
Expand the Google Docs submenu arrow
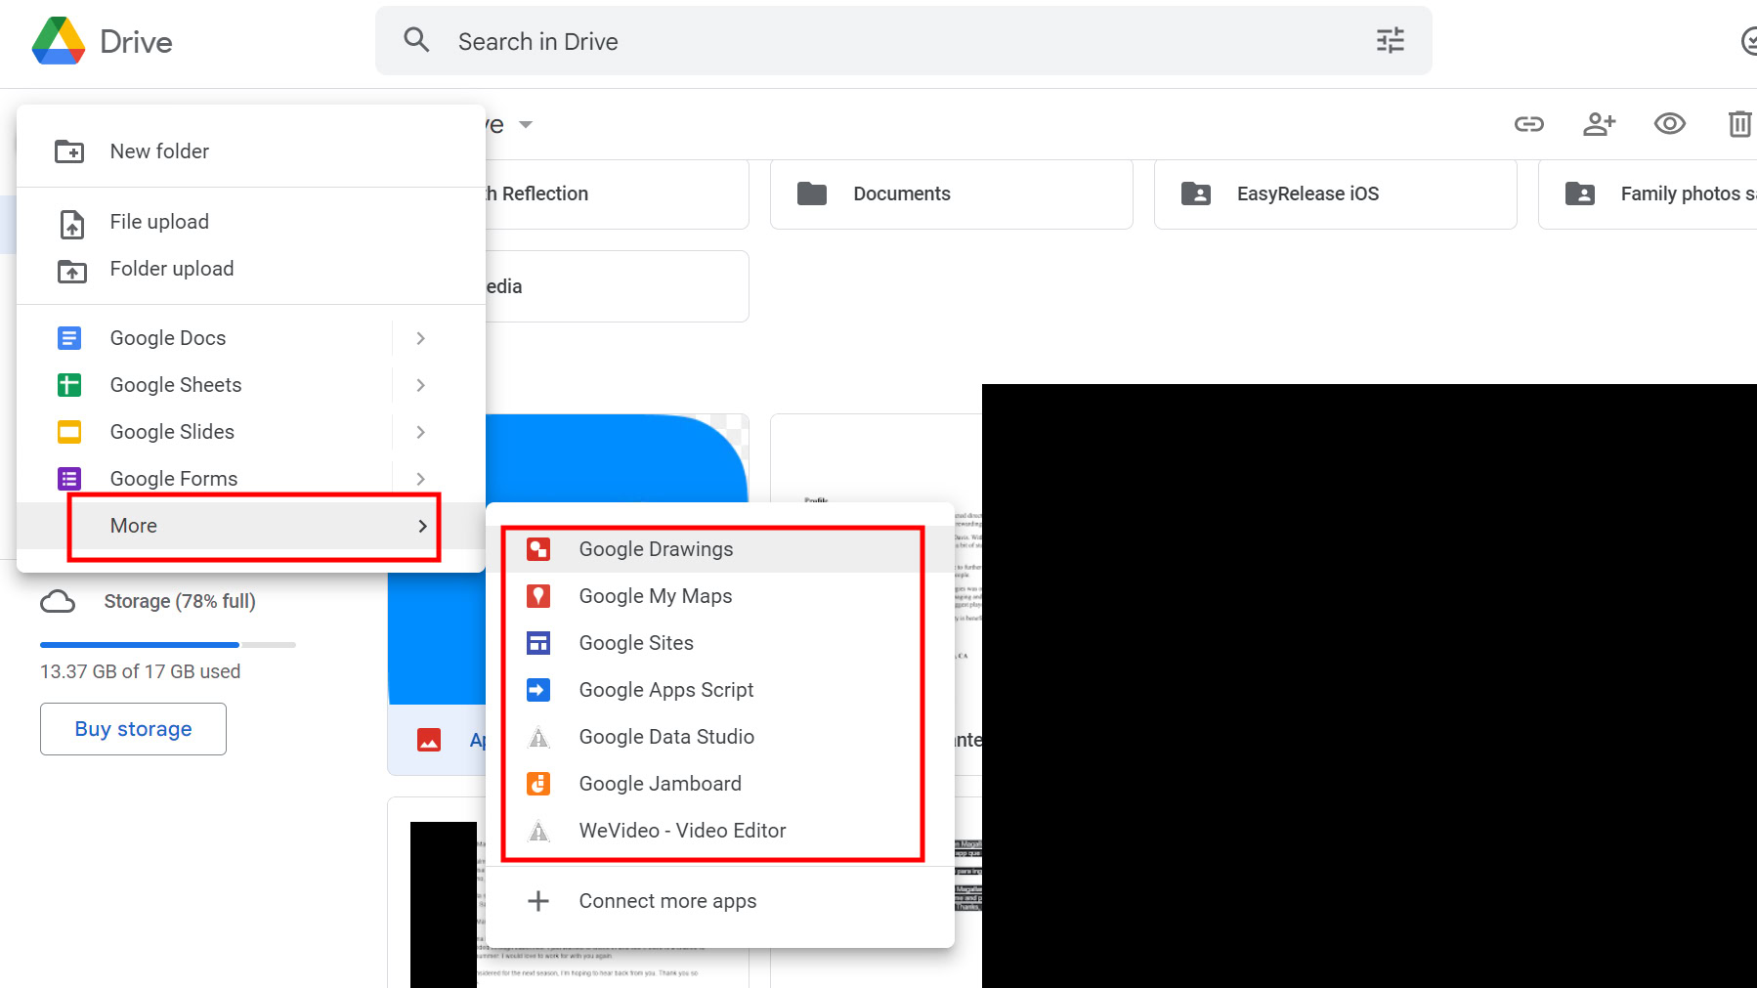(x=420, y=338)
